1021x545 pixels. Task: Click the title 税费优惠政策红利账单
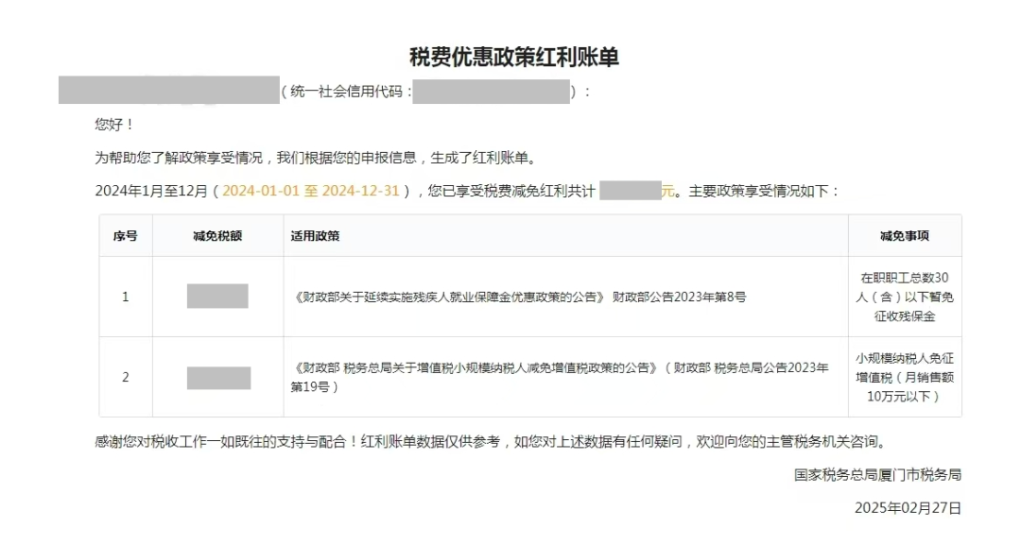point(513,58)
